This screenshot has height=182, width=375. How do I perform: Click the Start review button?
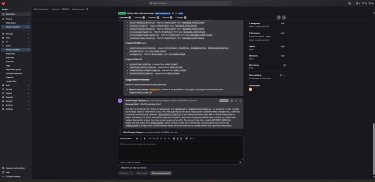point(142,173)
